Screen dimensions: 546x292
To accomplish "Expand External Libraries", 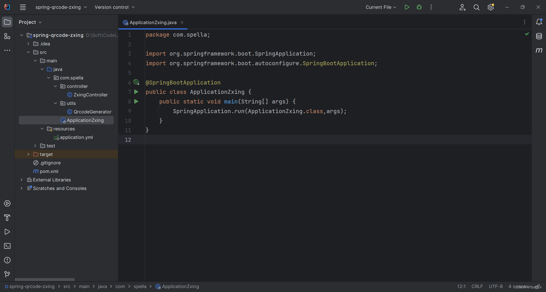I will pyautogui.click(x=22, y=180).
